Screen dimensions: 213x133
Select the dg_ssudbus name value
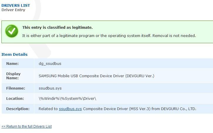[50, 64]
